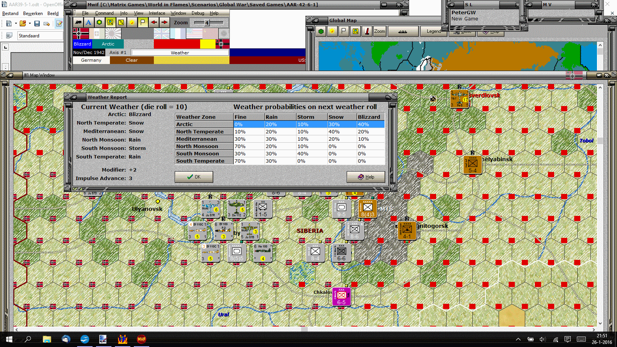617x347 pixels.
Task: Select the orange 4-1 unit at Magnitogorsk
Action: (x=407, y=231)
